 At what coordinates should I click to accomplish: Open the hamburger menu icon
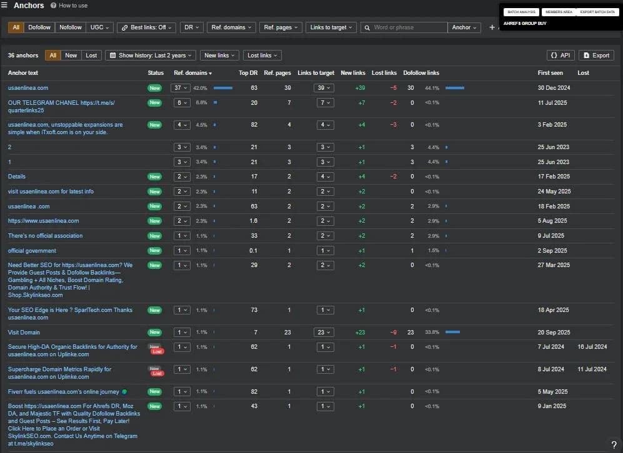coord(4,5)
